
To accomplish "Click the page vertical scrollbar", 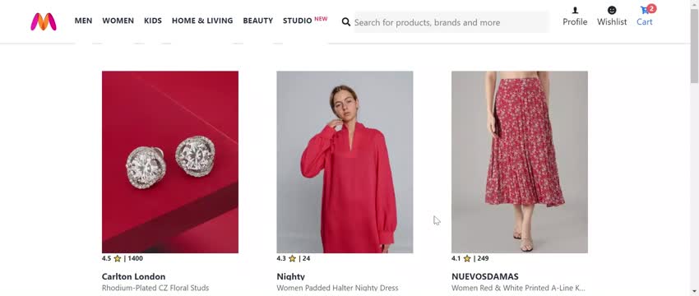I will 695,148.
